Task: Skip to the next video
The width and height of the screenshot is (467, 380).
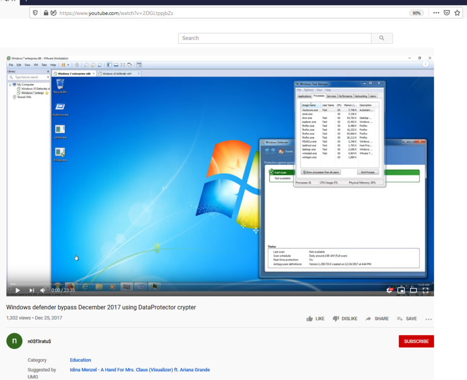Action: click(31, 290)
